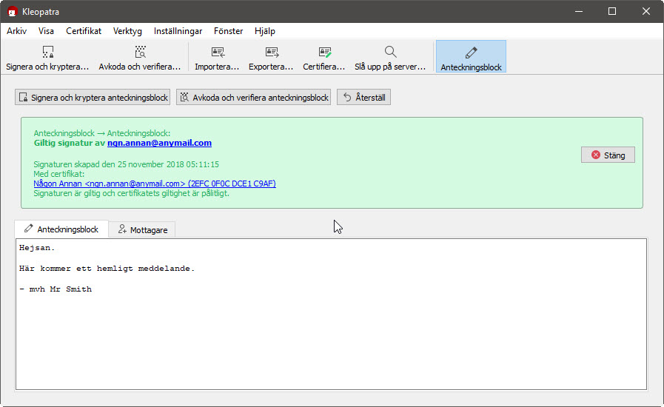The width and height of the screenshot is (664, 407).
Task: Expand the Verktyg menu
Action: (127, 31)
